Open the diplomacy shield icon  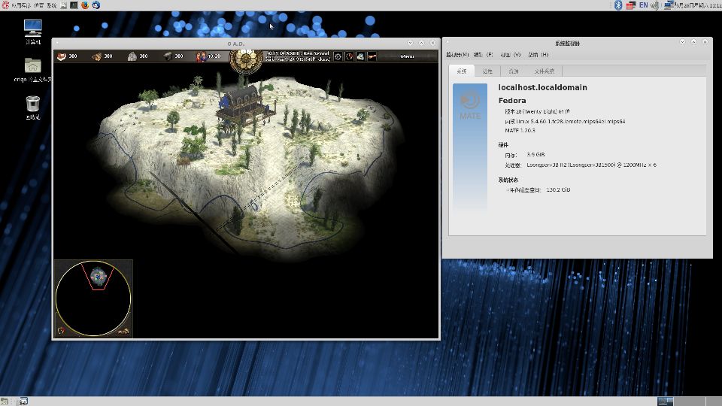350,56
